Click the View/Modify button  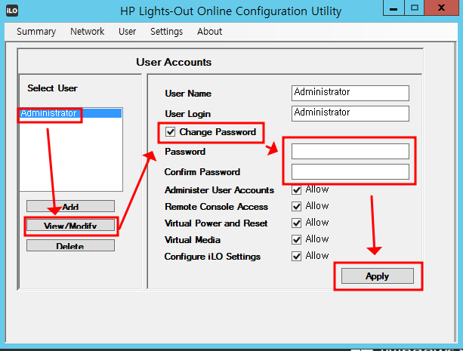coord(70,226)
